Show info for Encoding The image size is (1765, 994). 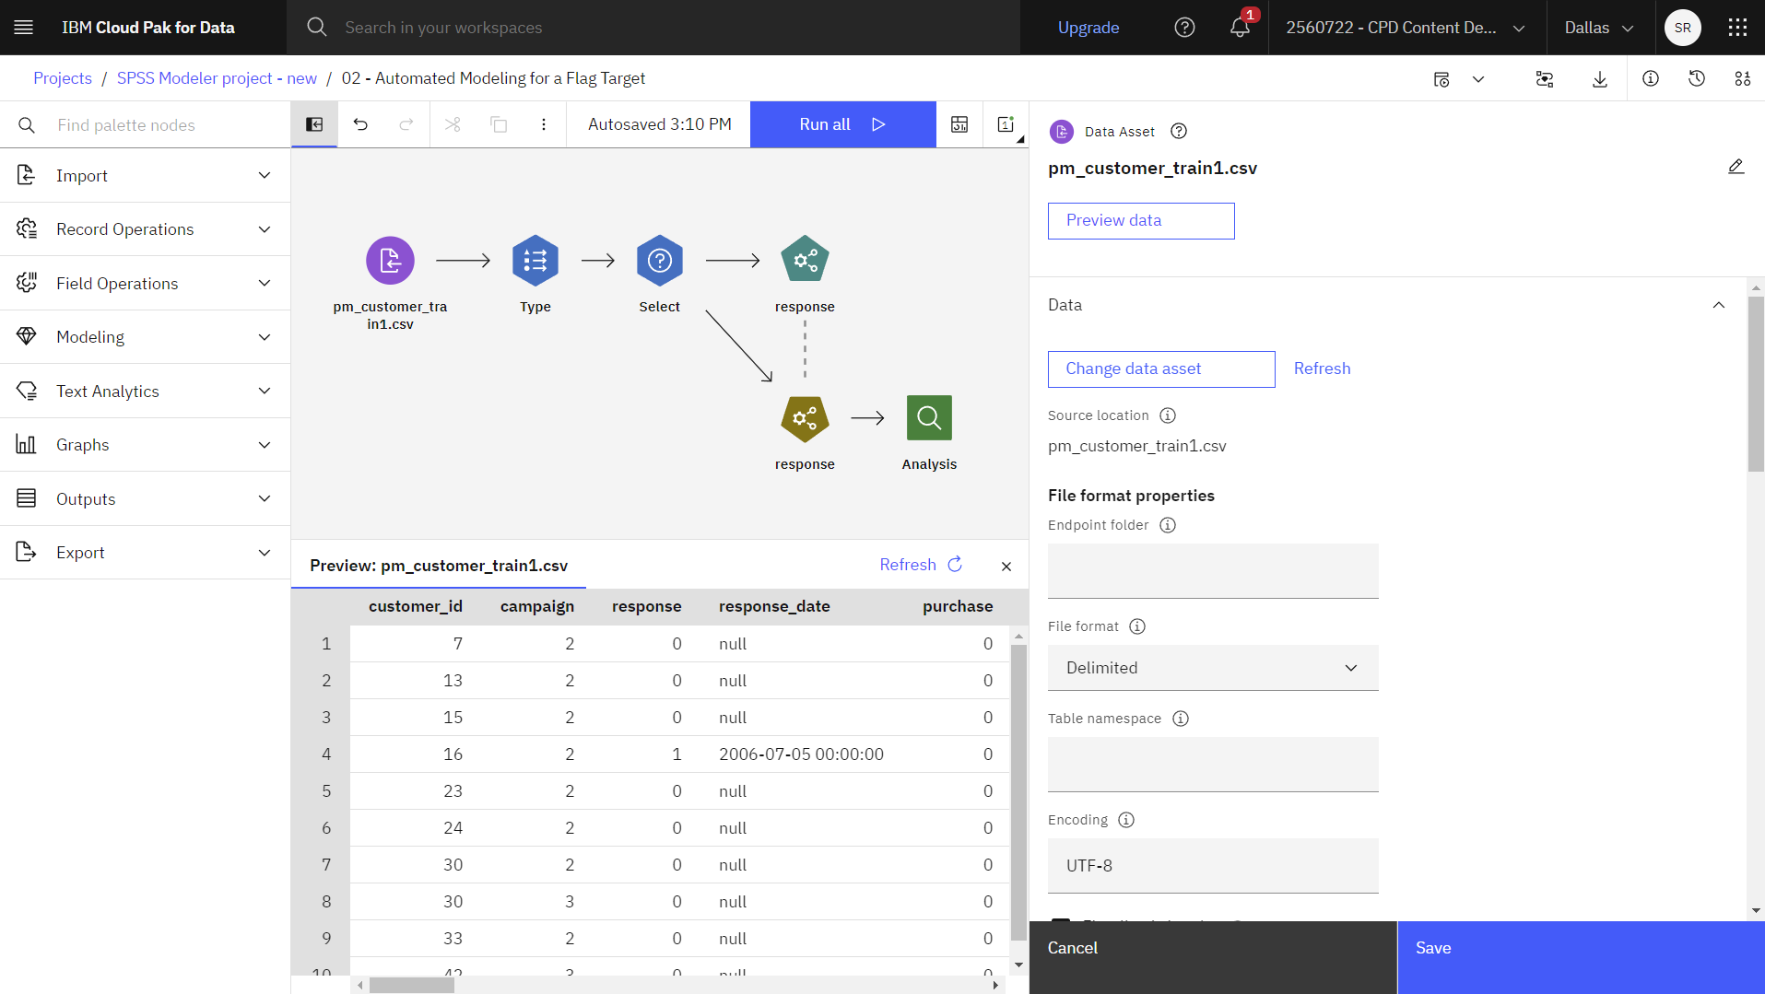tap(1126, 820)
